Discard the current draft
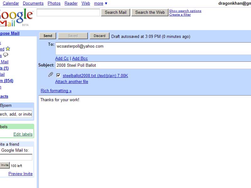The height and width of the screenshot is (188, 251). [x=99, y=36]
